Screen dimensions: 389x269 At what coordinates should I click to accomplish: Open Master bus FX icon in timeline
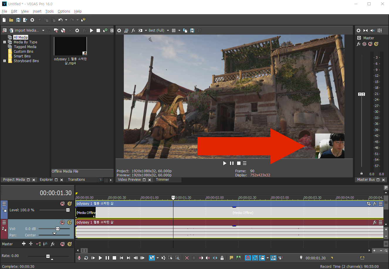53,244
